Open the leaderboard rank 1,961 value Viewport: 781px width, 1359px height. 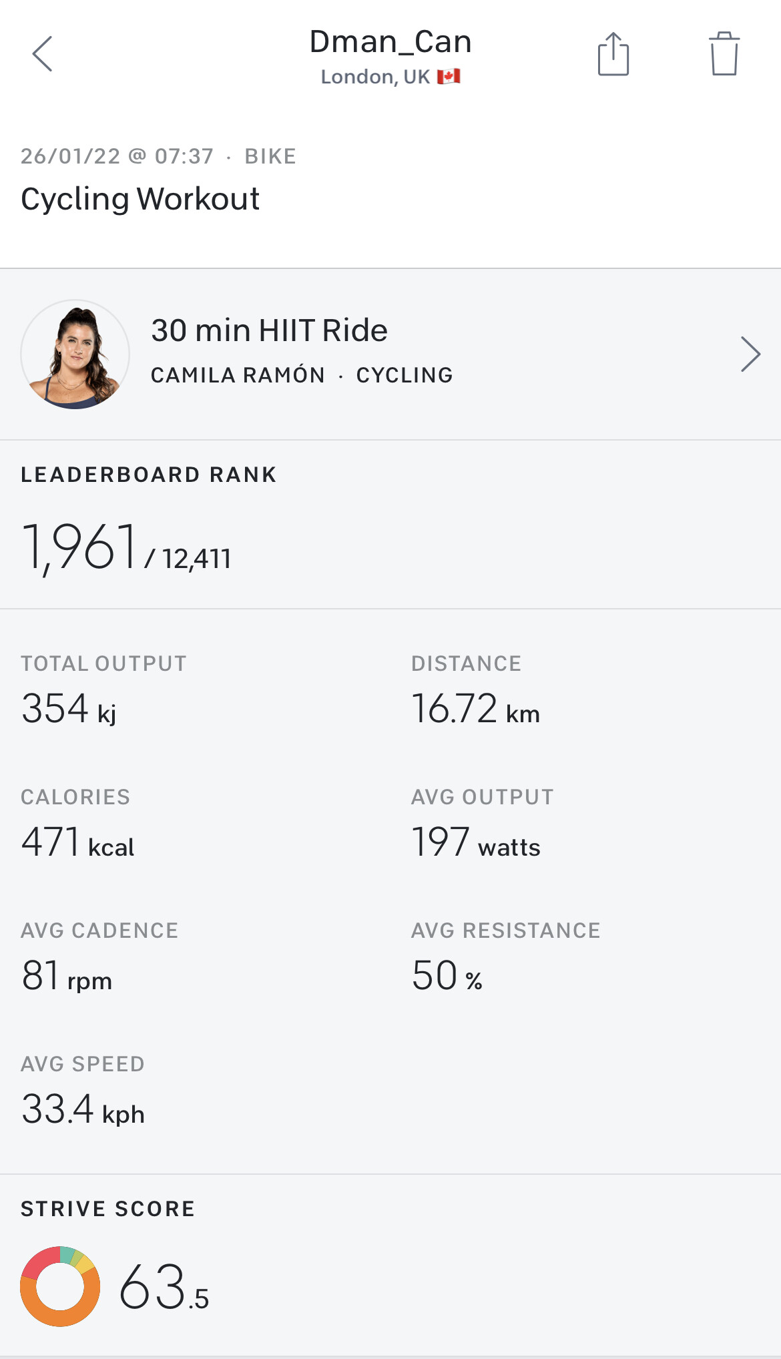pos(81,548)
